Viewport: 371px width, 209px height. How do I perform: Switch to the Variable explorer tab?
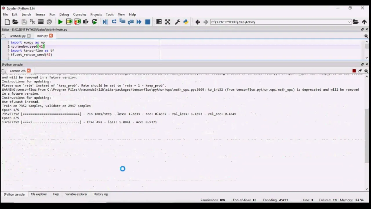point(76,194)
